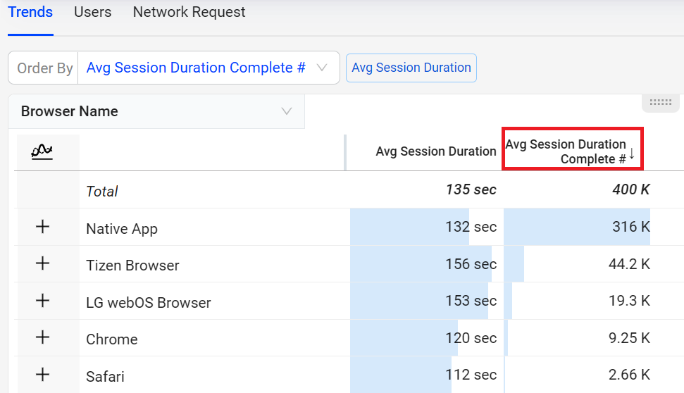This screenshot has width=684, height=393.
Task: Switch to the Network Request tab
Action: point(189,12)
